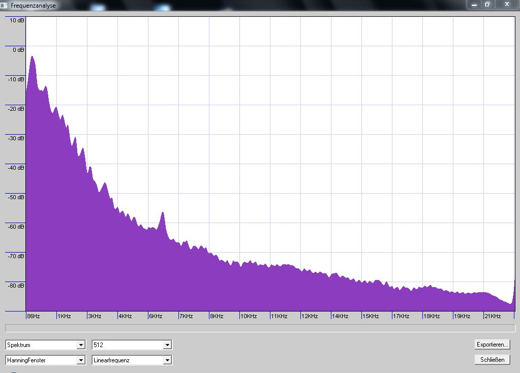520x373 pixels.
Task: Click the -30 dB axis label
Action: (16, 138)
